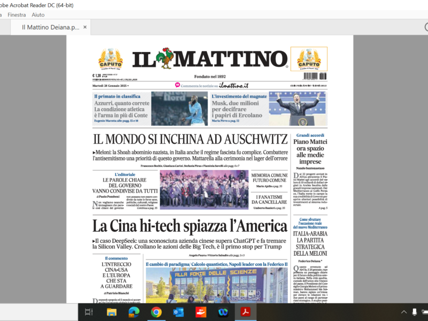Screen dimensions: 428x321
Task: Open the Finestra menu
Action: [x=17, y=15]
